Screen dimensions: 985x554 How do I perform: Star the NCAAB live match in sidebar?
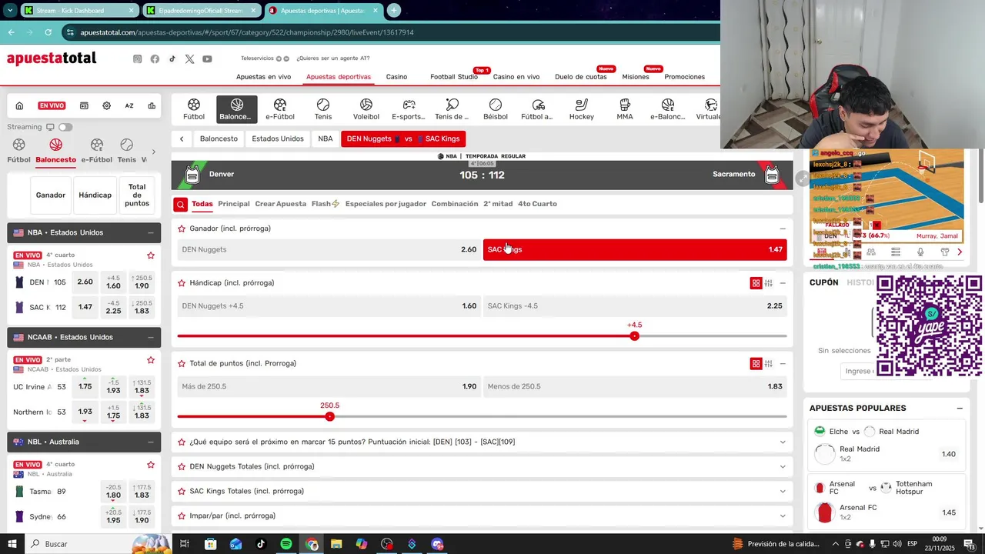151,360
